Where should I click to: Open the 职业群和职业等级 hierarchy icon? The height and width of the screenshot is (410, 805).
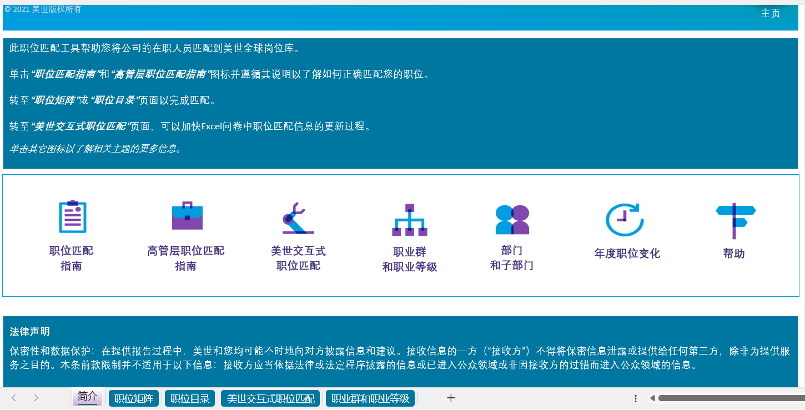[x=410, y=220]
